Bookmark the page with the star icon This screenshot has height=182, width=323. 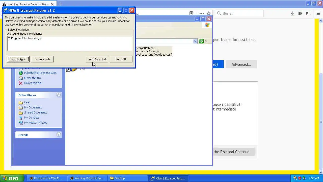point(209,13)
